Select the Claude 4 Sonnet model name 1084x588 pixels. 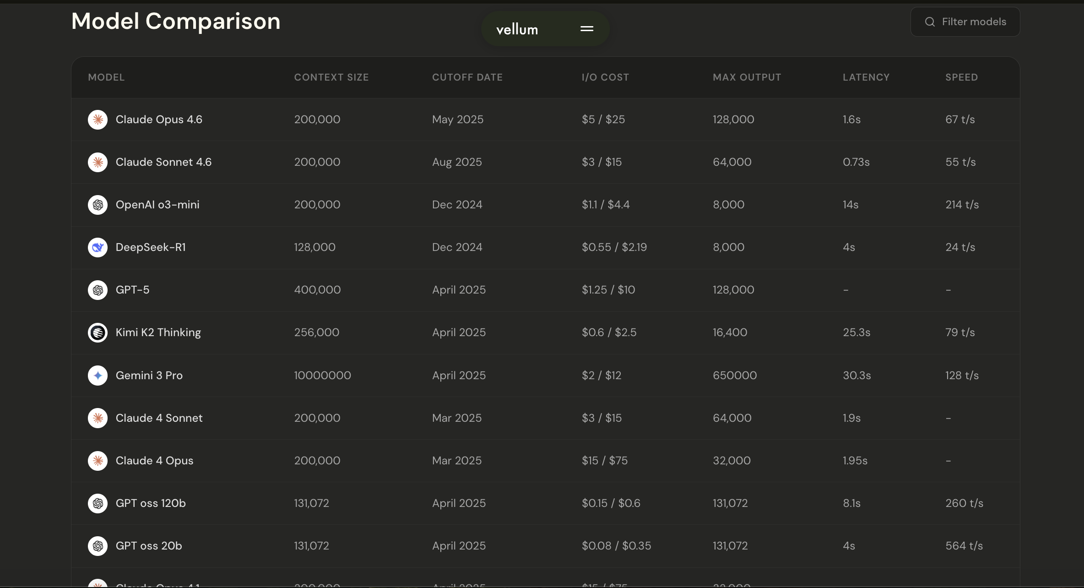tap(159, 418)
